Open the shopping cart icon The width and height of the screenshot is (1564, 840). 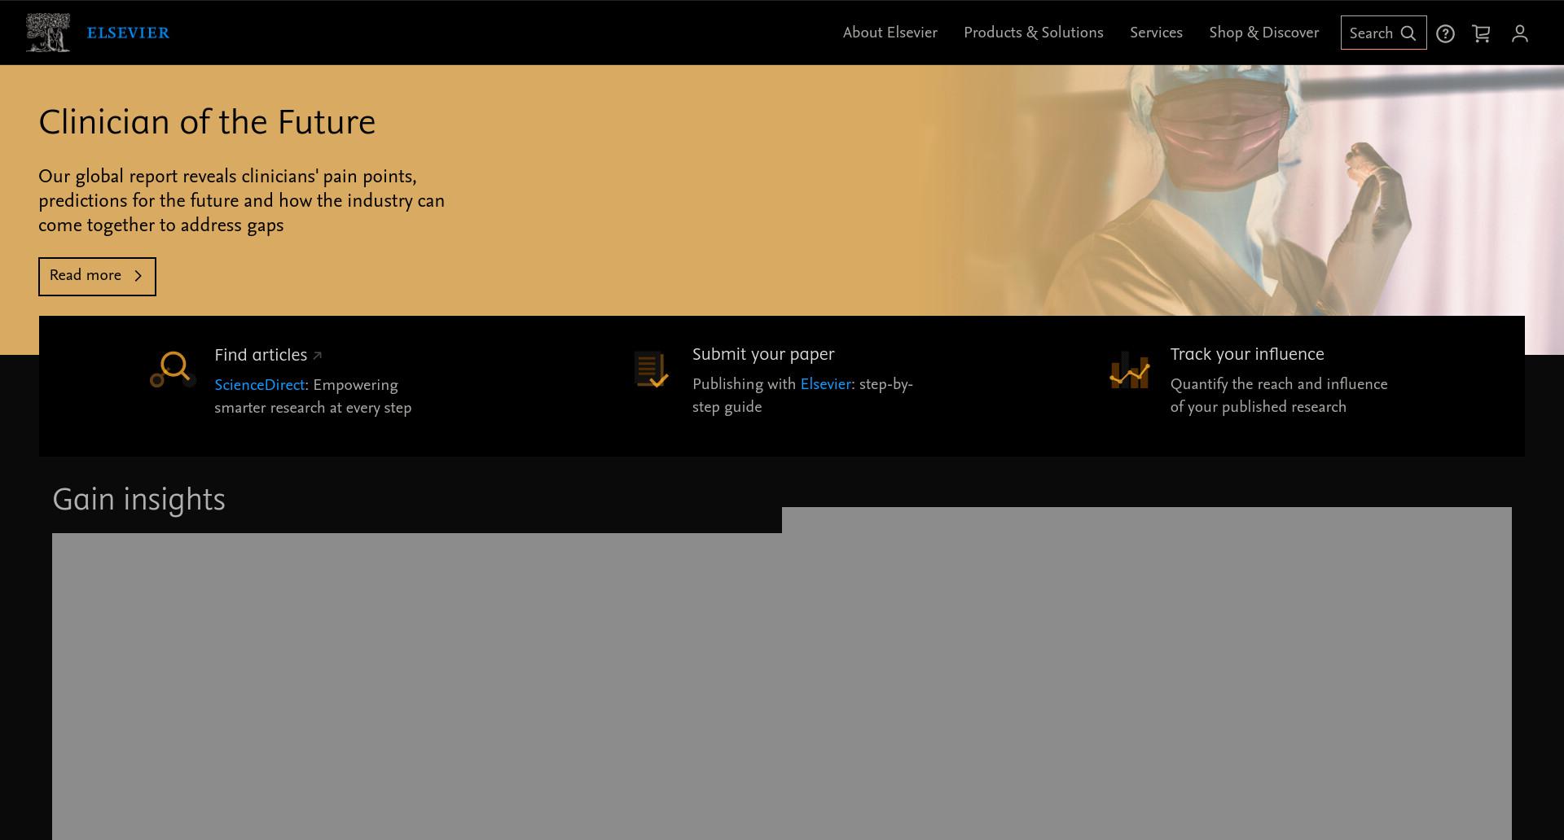click(1481, 33)
